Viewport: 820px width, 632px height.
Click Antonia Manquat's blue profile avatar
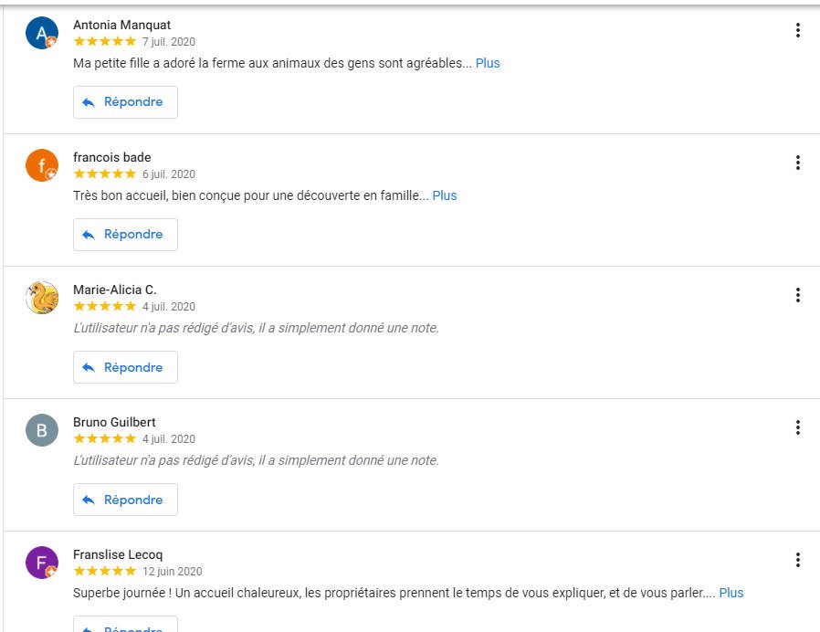click(x=42, y=33)
